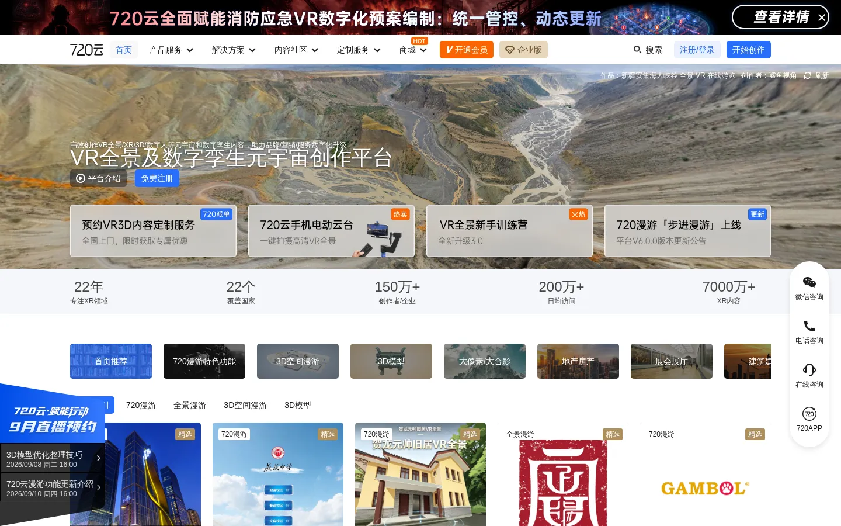The height and width of the screenshot is (526, 841).
Task: Open 成成中学 panorama thumbnail
Action: [x=278, y=474]
